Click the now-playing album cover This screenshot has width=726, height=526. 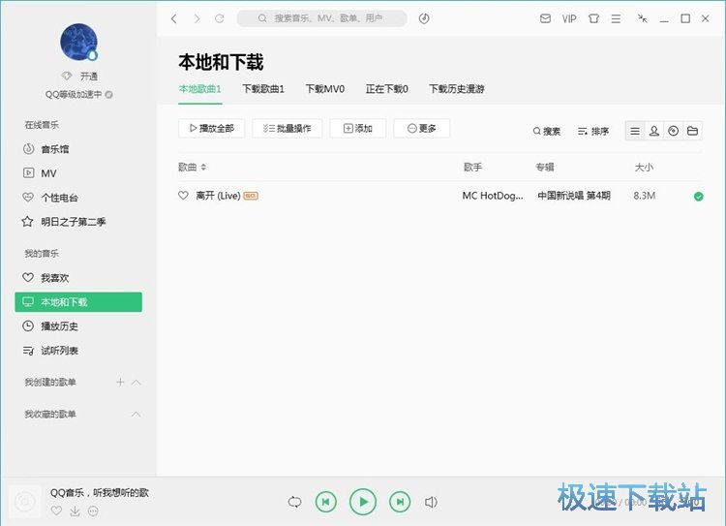[x=25, y=502]
